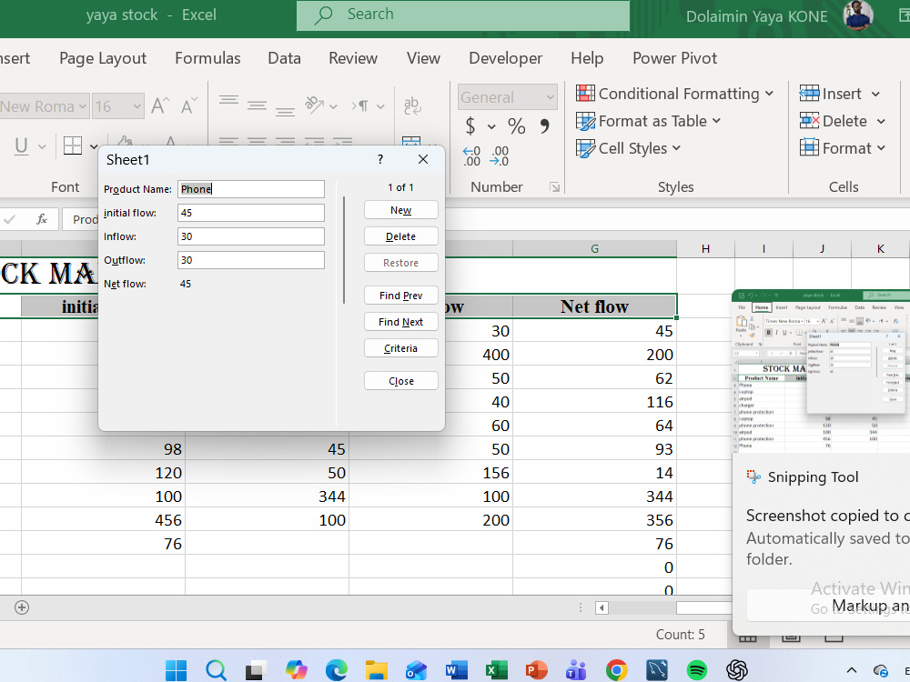Open View tab
The height and width of the screenshot is (682, 910).
pos(423,58)
